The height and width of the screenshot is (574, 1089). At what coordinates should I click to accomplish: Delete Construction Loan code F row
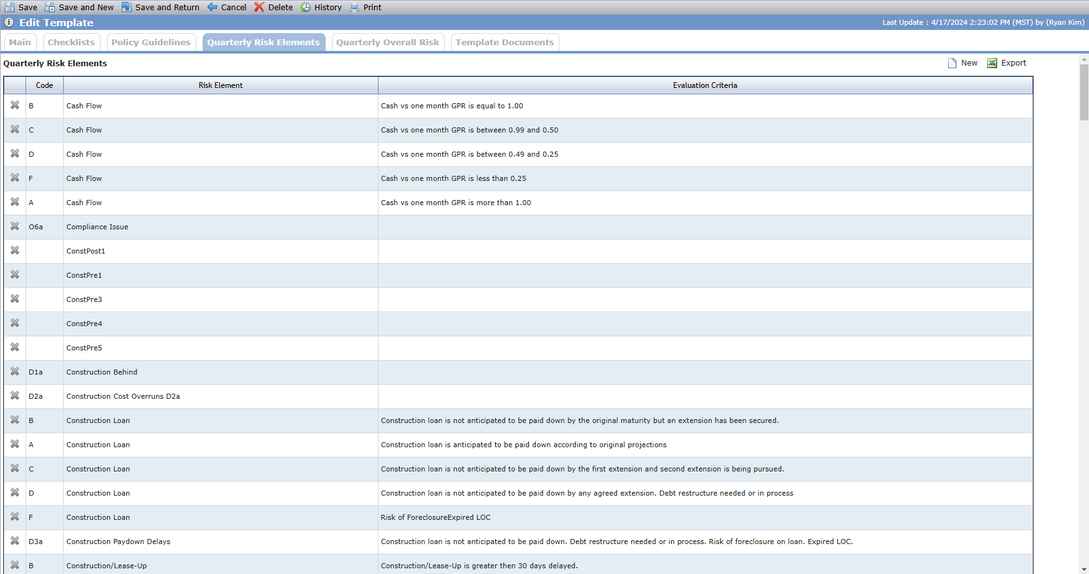point(15,517)
